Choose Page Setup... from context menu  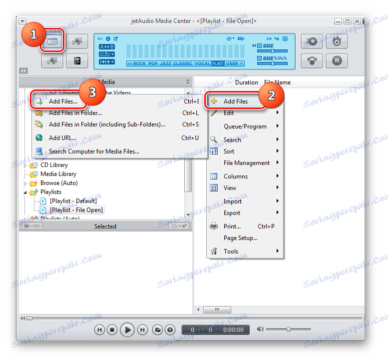[x=245, y=238]
